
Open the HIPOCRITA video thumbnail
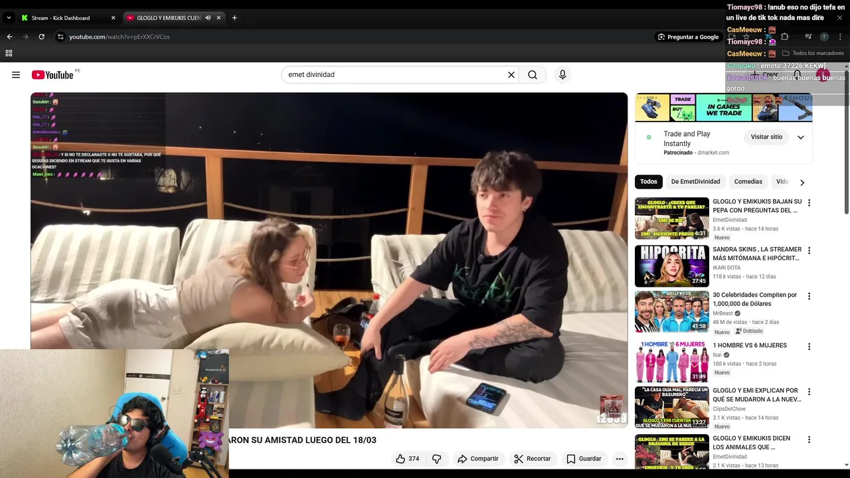[672, 266]
